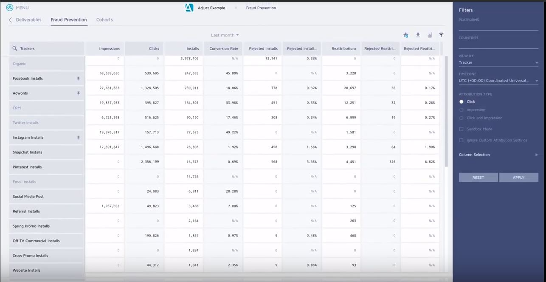This screenshot has height=282, width=546.
Task: Sort by the Impressions column header
Action: pyautogui.click(x=105, y=48)
